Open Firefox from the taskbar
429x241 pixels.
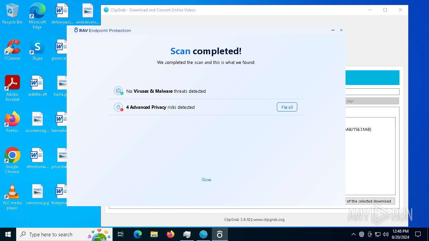[170, 234]
